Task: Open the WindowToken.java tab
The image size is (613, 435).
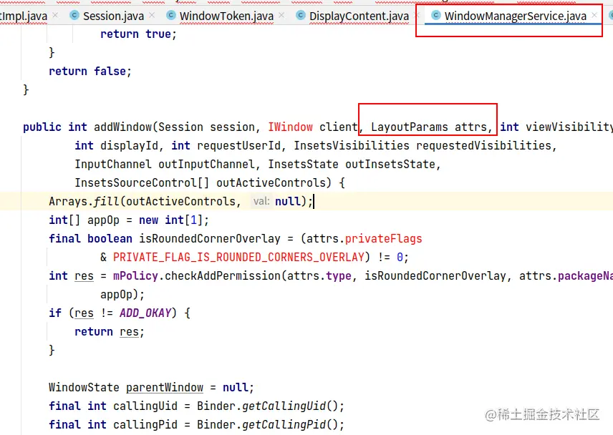Action: [226, 16]
